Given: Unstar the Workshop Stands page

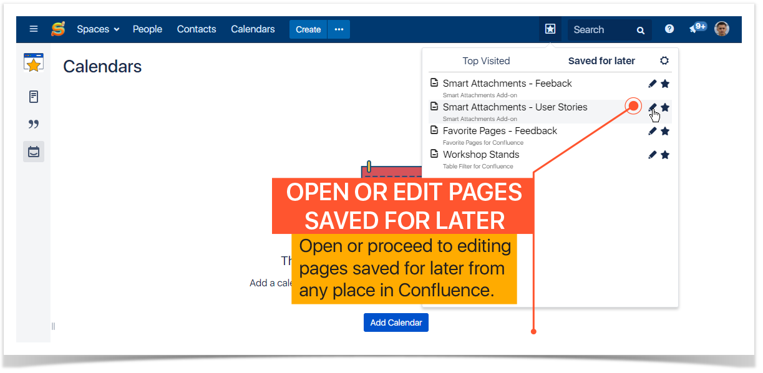Looking at the screenshot, I should tap(665, 155).
